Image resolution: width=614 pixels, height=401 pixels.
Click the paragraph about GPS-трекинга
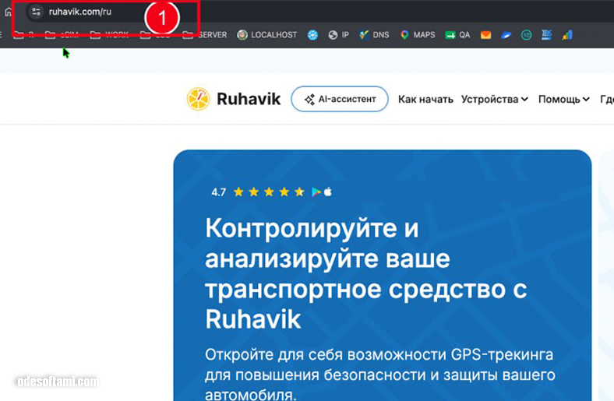pos(379,375)
